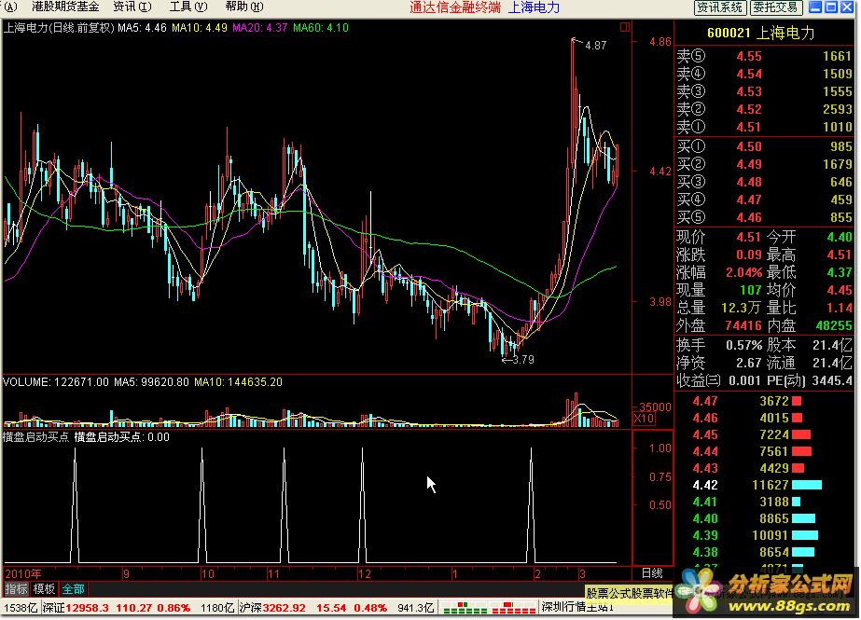Open the 帮助(H) menu
This screenshot has width=861, height=620.
(x=244, y=7)
